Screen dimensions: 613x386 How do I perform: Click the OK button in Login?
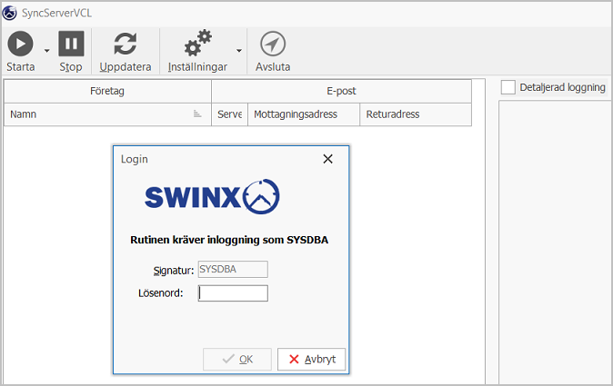(x=236, y=359)
